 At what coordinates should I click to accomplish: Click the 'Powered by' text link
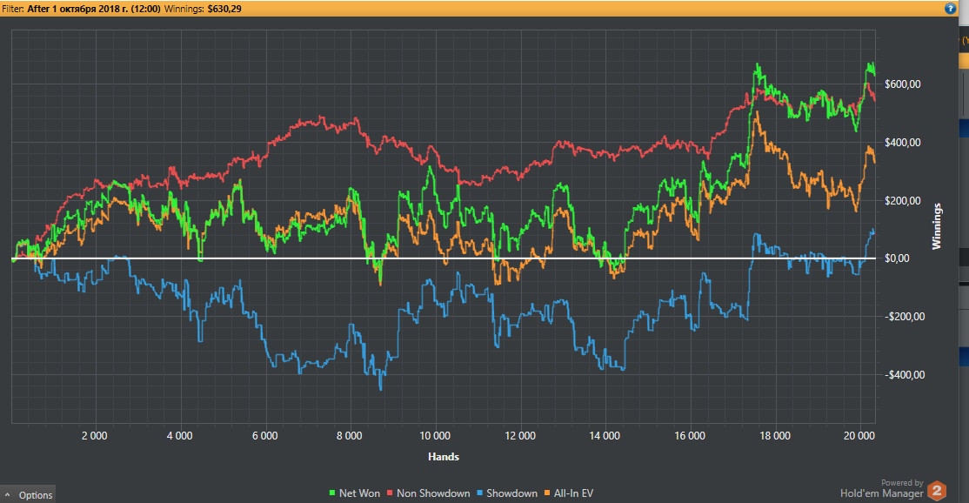click(x=901, y=482)
